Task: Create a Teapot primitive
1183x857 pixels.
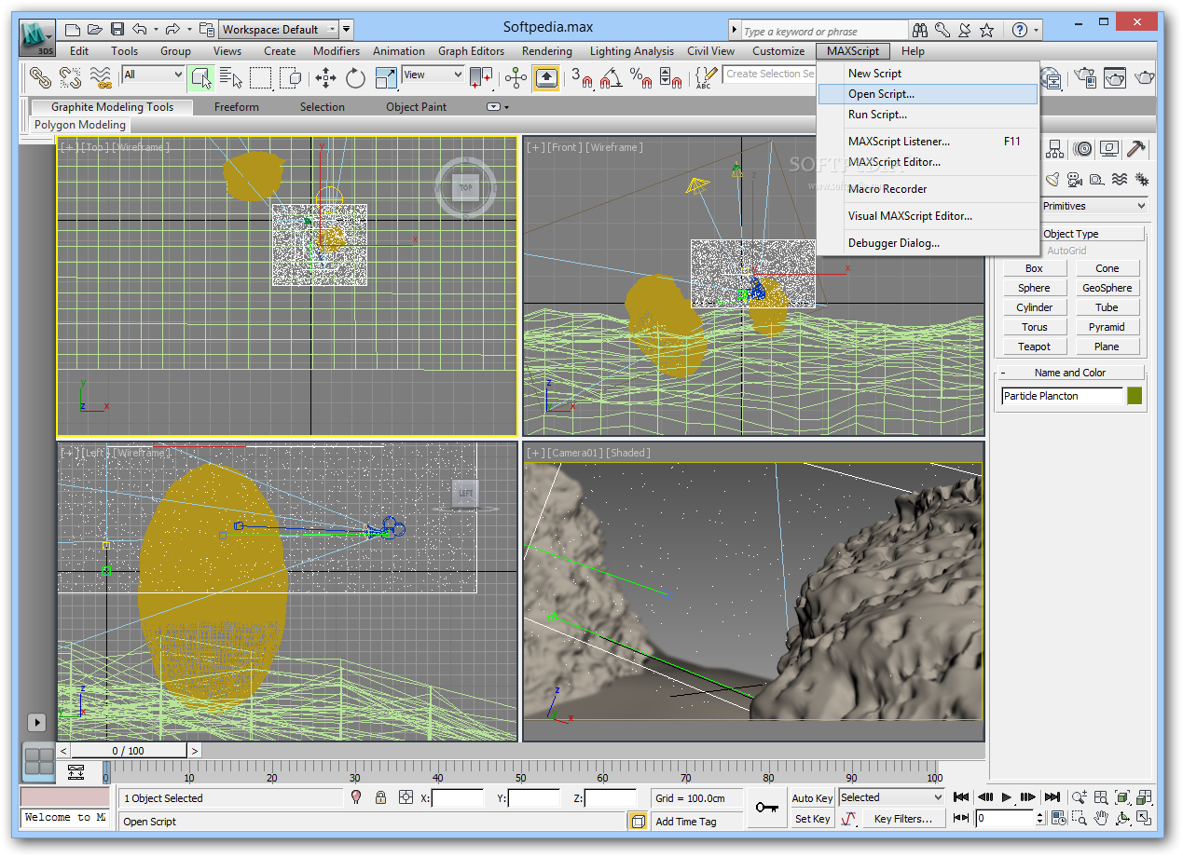Action: (1034, 347)
